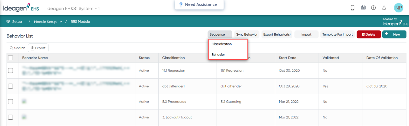
Task: Open the help question mark icon in header
Action: (373, 8)
